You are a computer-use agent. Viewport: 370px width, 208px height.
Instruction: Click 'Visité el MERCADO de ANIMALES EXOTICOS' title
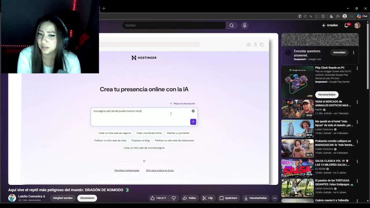click(333, 104)
